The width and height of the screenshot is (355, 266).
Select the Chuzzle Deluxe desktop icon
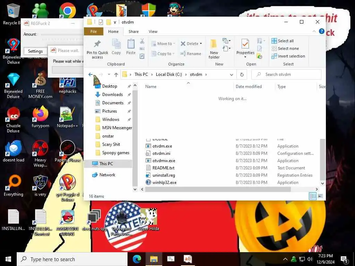point(14,120)
